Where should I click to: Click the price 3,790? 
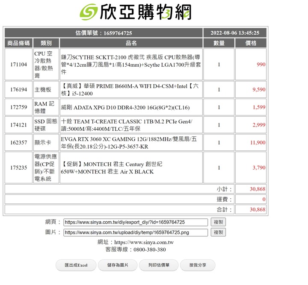[x=259, y=167]
